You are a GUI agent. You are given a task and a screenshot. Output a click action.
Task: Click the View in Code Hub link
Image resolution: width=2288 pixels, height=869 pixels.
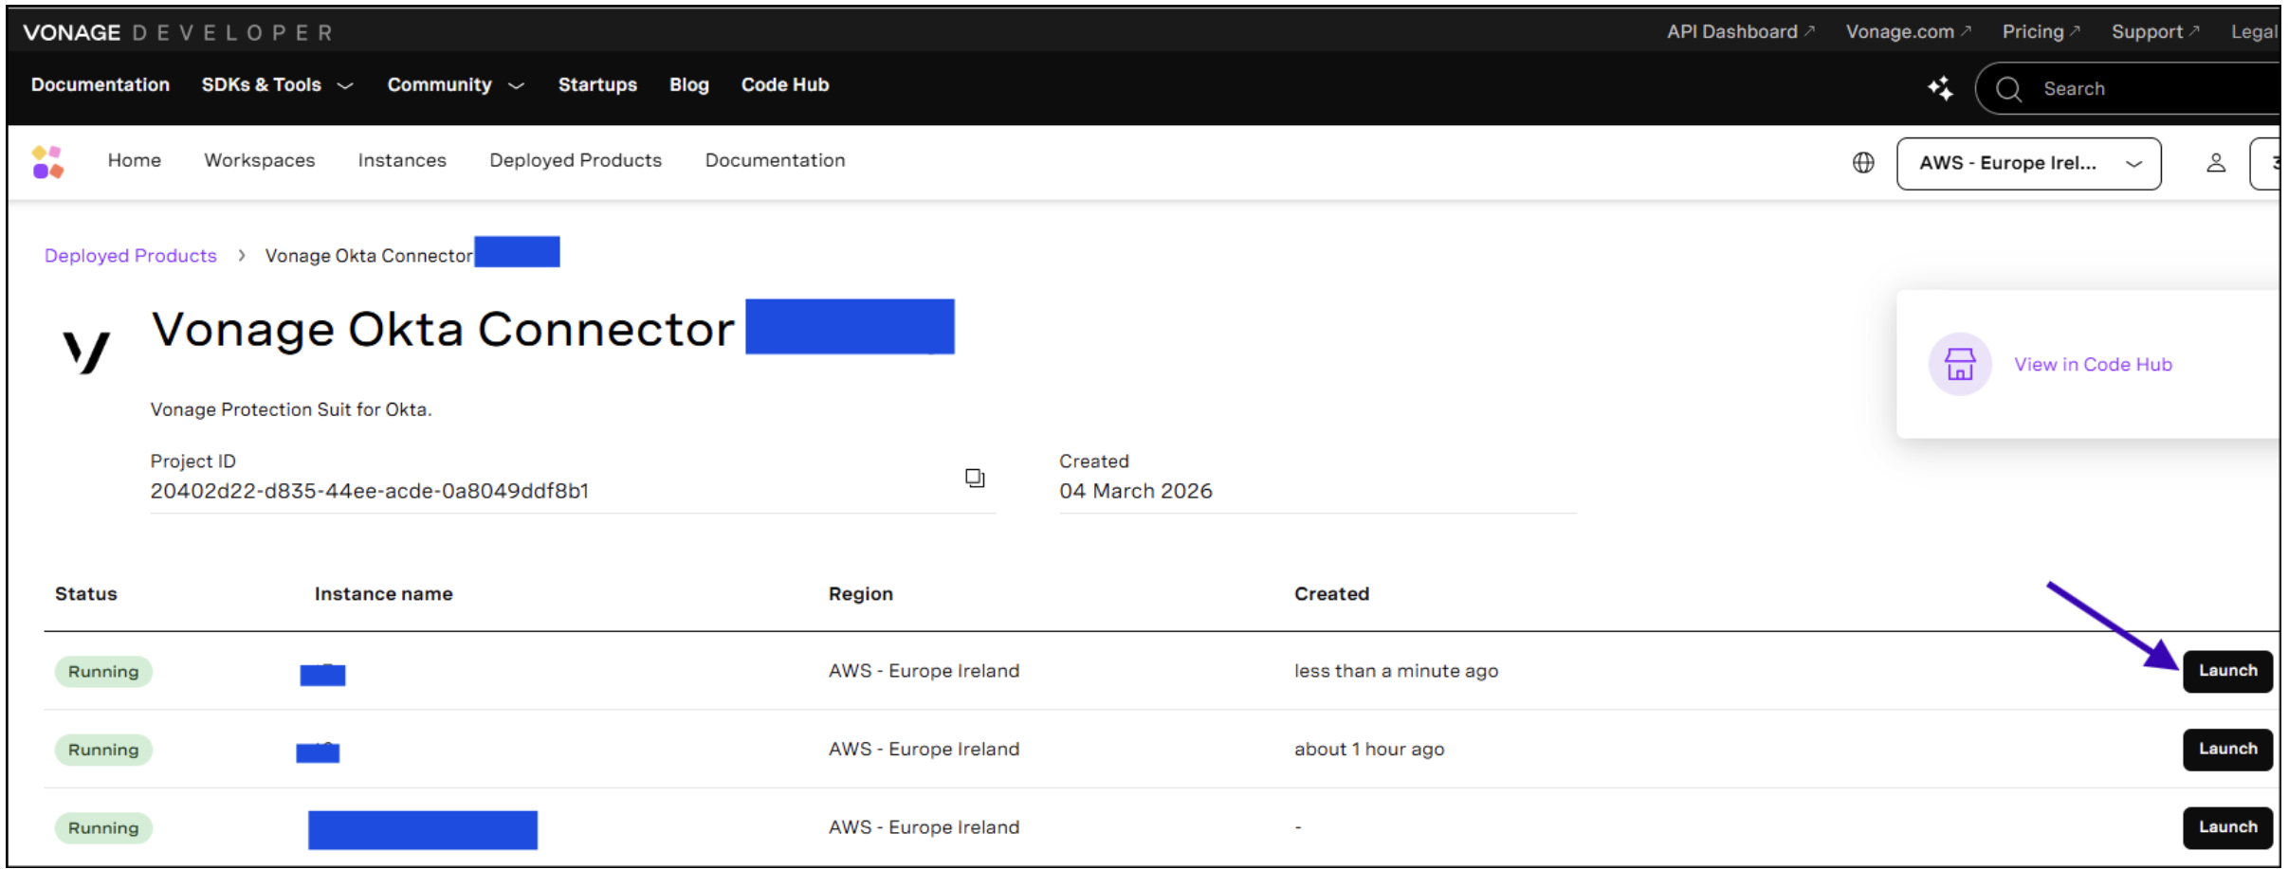click(2093, 365)
